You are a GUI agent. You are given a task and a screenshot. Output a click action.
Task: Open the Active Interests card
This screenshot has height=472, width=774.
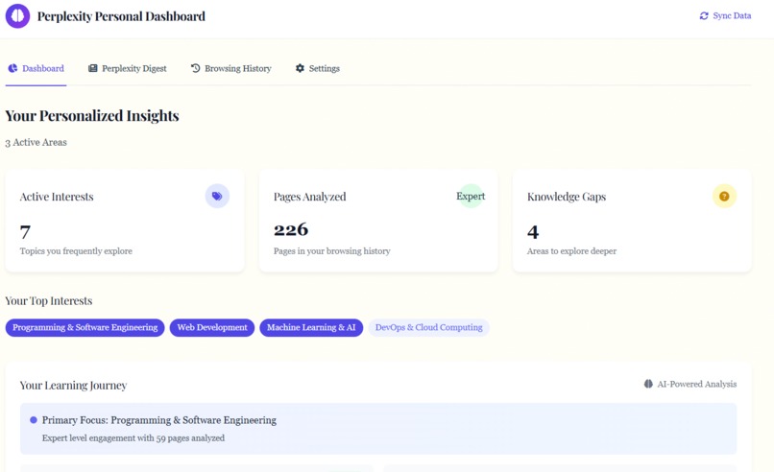(x=125, y=221)
